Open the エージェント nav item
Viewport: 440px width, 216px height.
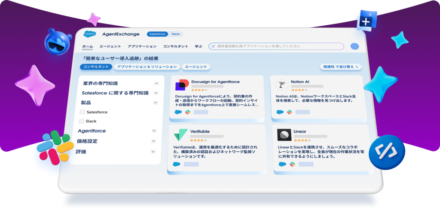pos(110,46)
